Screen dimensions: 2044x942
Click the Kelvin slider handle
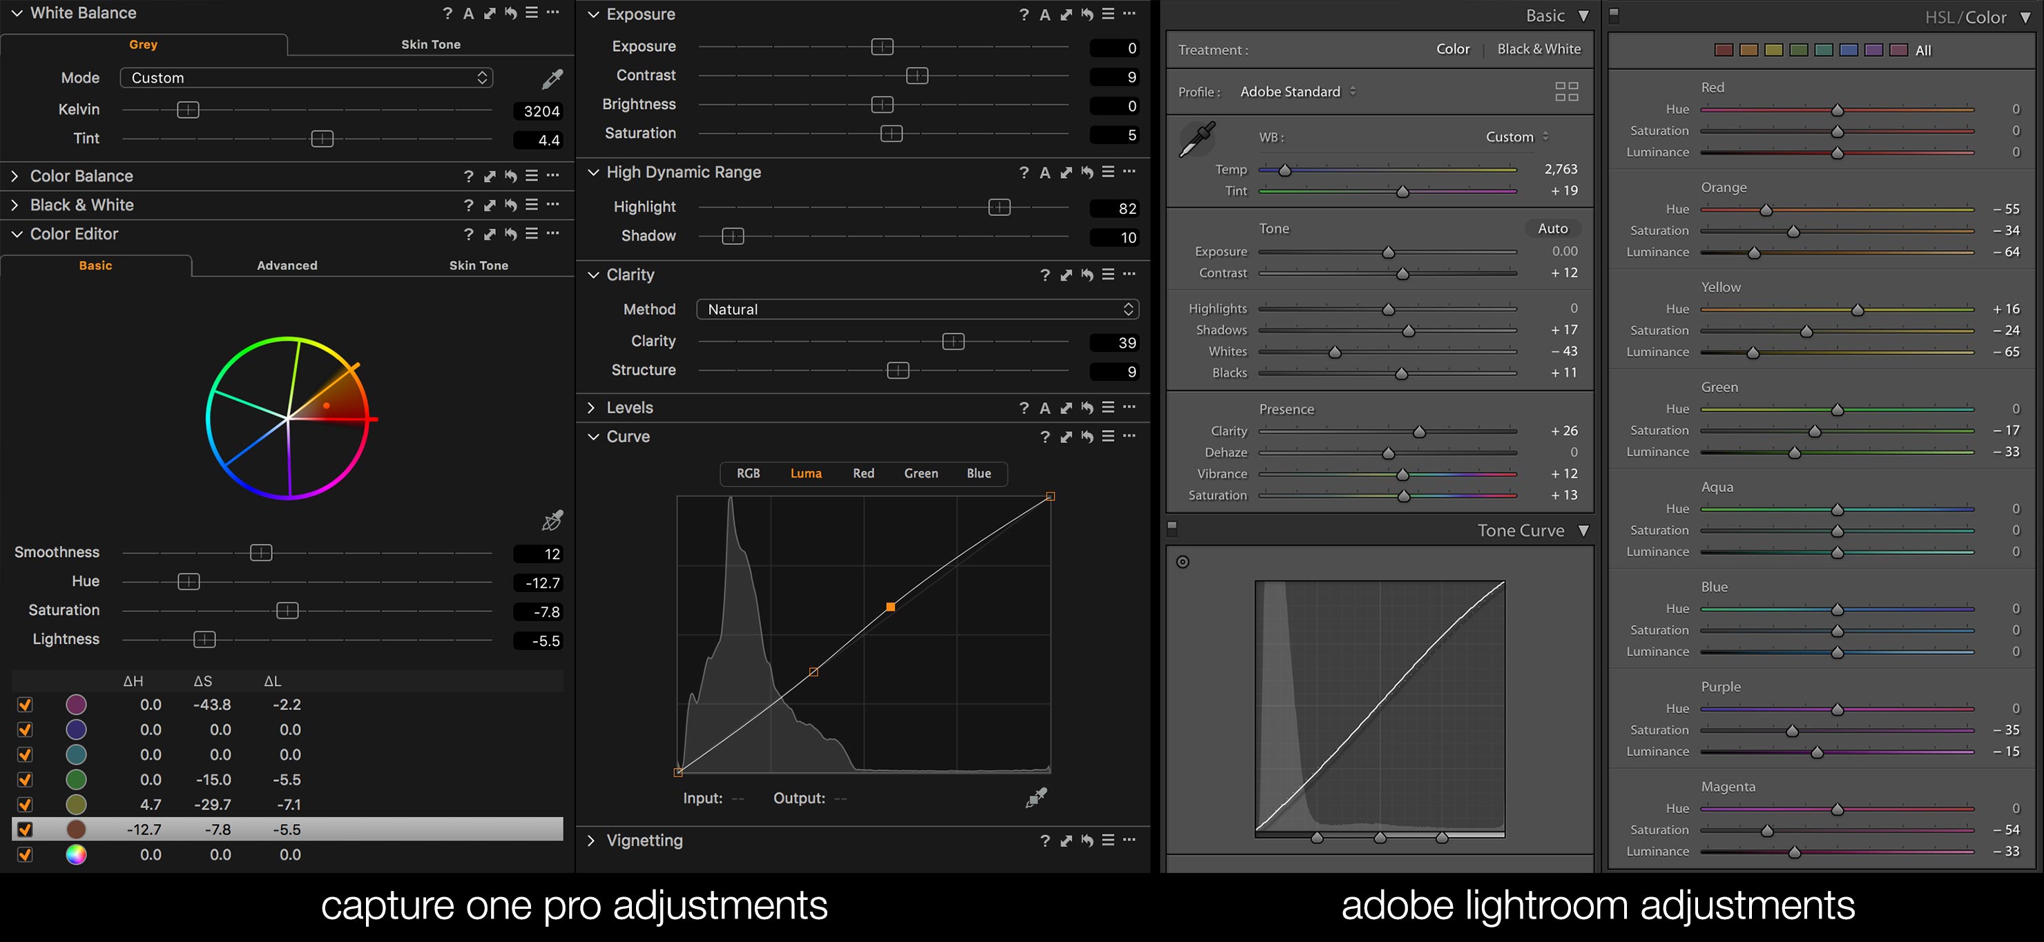[x=188, y=110]
